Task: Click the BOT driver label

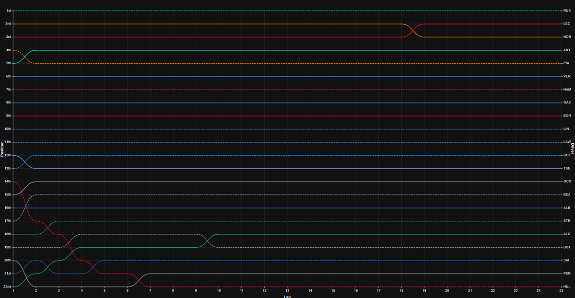Action: [x=567, y=247]
